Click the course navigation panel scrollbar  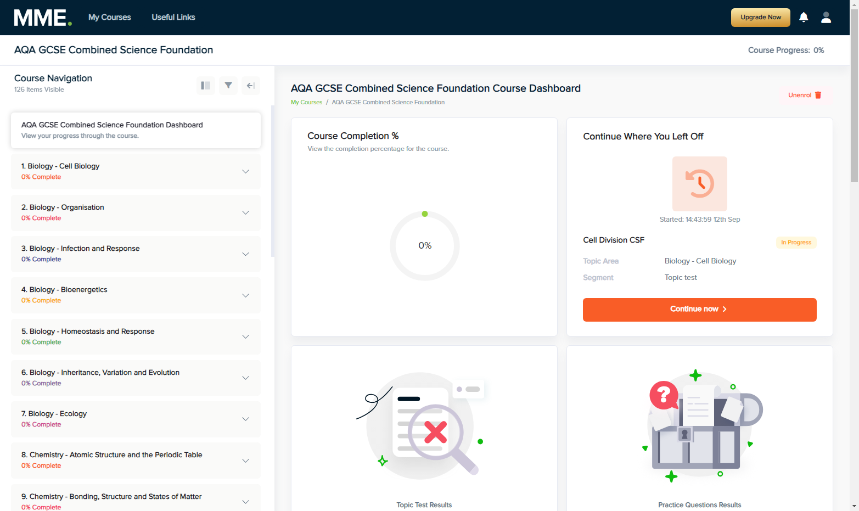273,181
